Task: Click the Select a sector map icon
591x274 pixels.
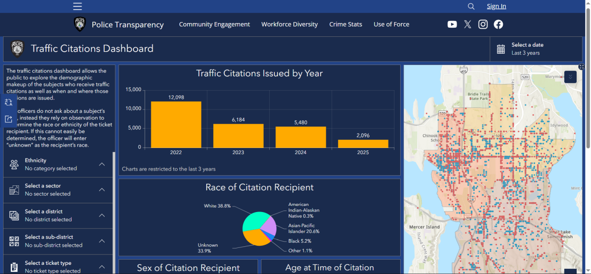Action: pyautogui.click(x=14, y=189)
